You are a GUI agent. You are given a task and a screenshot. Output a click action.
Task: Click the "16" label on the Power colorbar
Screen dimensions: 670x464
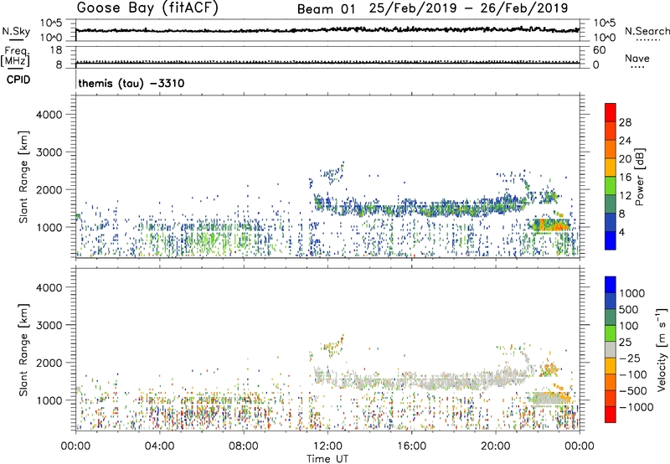(x=625, y=178)
